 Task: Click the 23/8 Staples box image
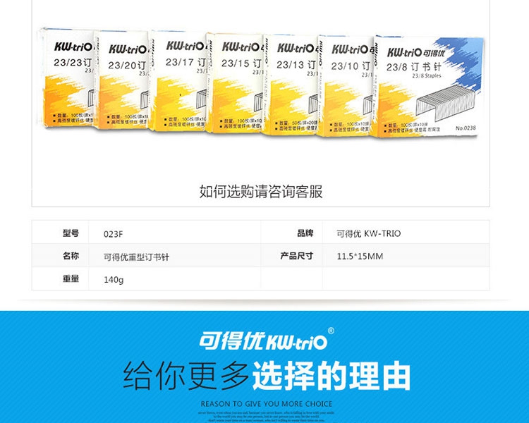pyautogui.click(x=428, y=86)
